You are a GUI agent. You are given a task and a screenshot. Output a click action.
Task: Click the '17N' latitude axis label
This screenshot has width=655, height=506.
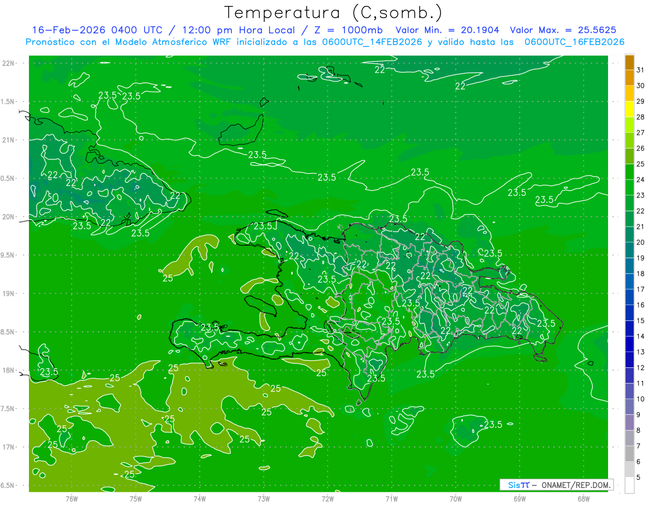point(9,447)
